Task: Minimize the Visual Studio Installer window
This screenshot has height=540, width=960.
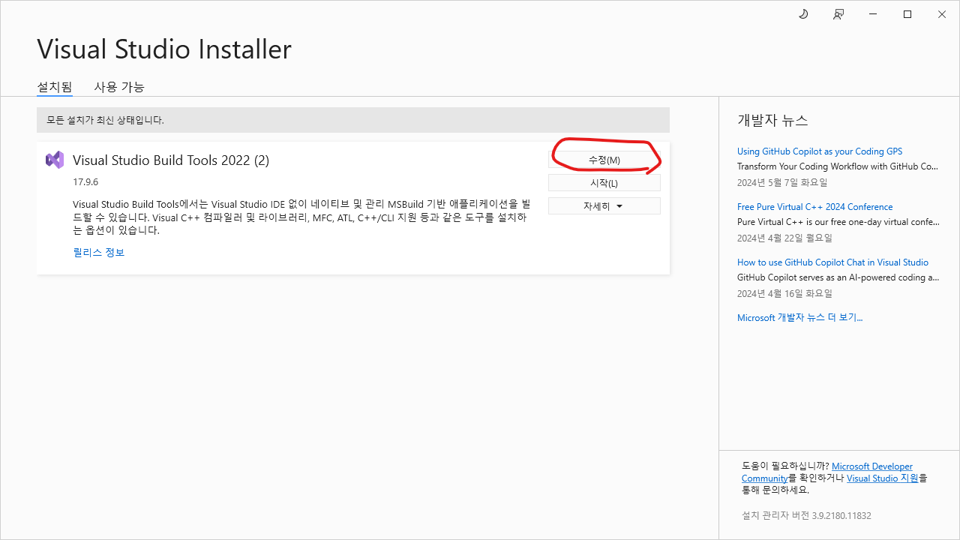Action: 873,14
